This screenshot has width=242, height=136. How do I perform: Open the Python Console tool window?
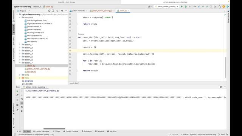(x=71, y=131)
